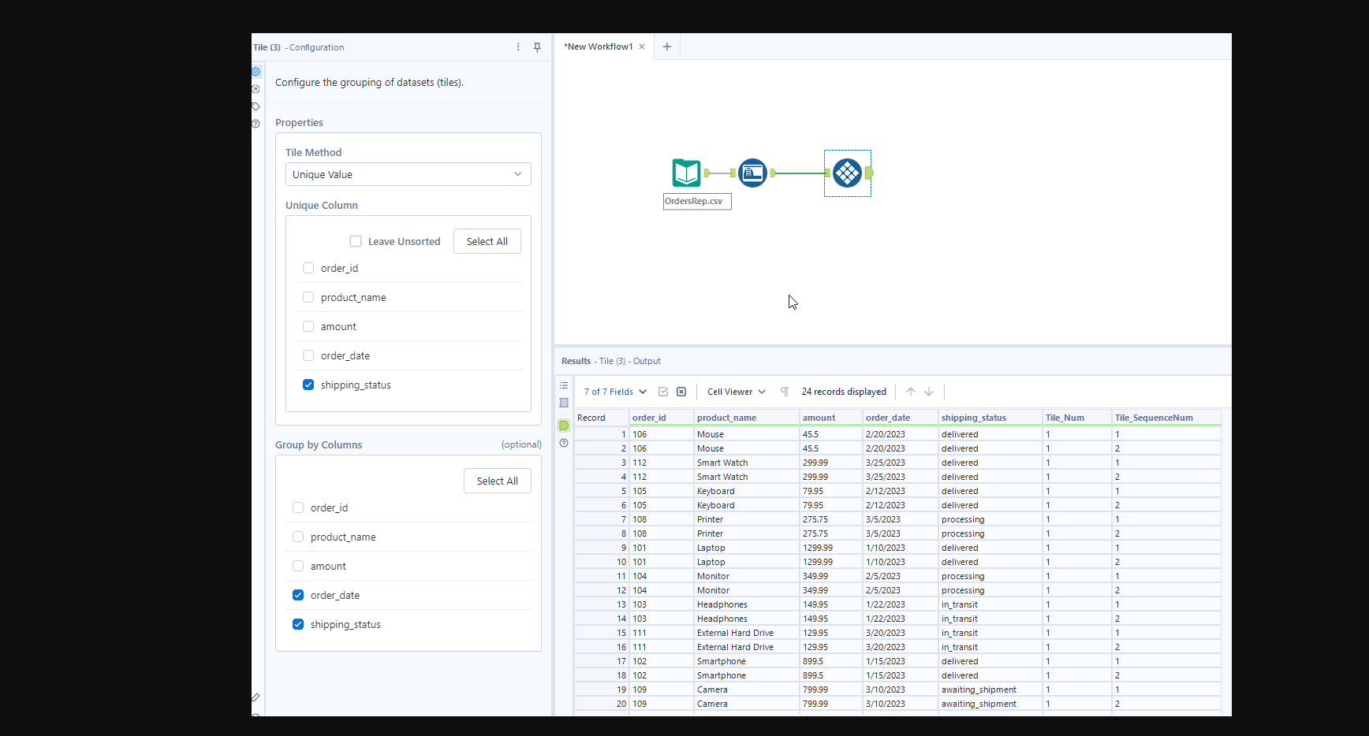Check product_name in Unique Column list

pos(308,297)
